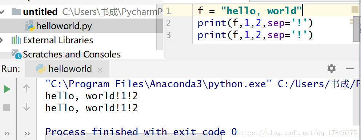Open Run panel settings gear
The width and height of the screenshot is (361, 140).
point(331,68)
